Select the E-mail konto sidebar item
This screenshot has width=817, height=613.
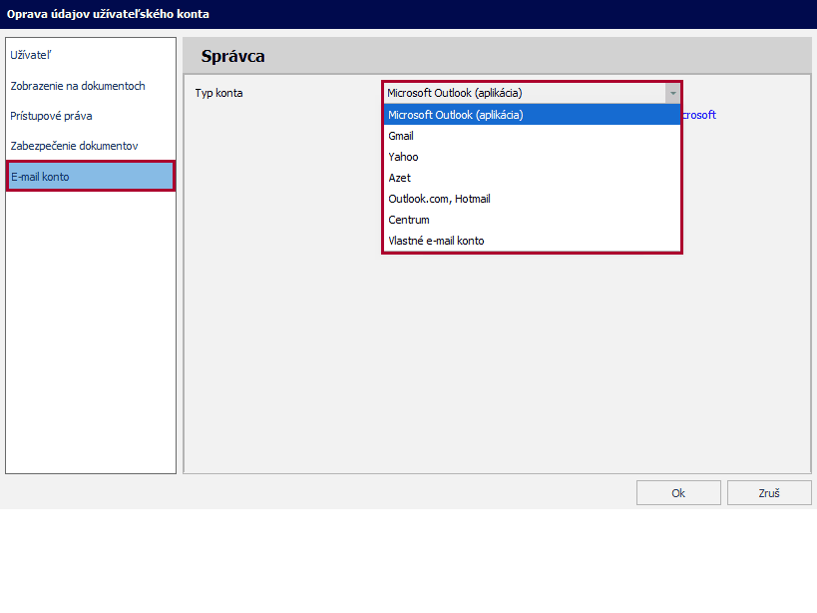pos(90,176)
